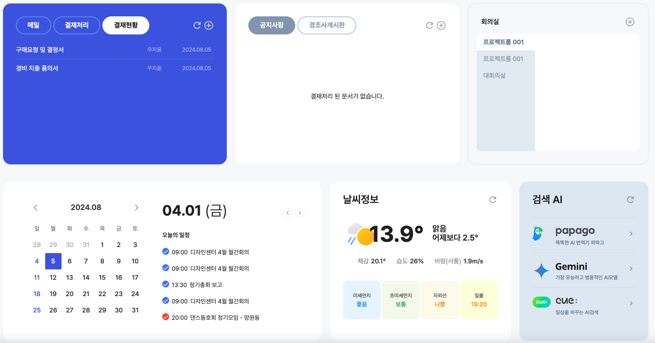This screenshot has width=655, height=343.
Task: Select 대회의실 from meeting room list
Action: point(494,75)
